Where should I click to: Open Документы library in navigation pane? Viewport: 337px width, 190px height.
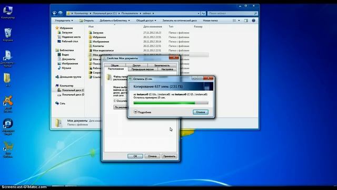coord(66,59)
